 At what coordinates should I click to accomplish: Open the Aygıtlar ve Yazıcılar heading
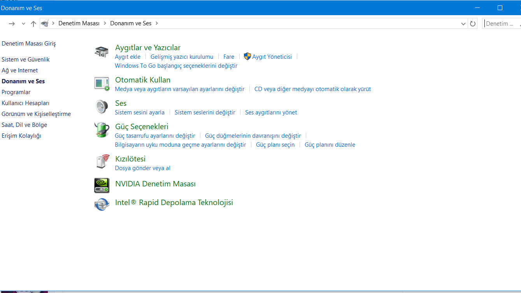(x=148, y=47)
